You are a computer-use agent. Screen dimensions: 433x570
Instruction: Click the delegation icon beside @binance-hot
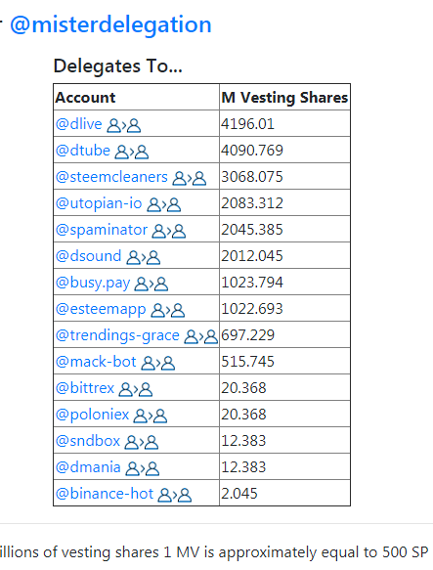tap(175, 495)
